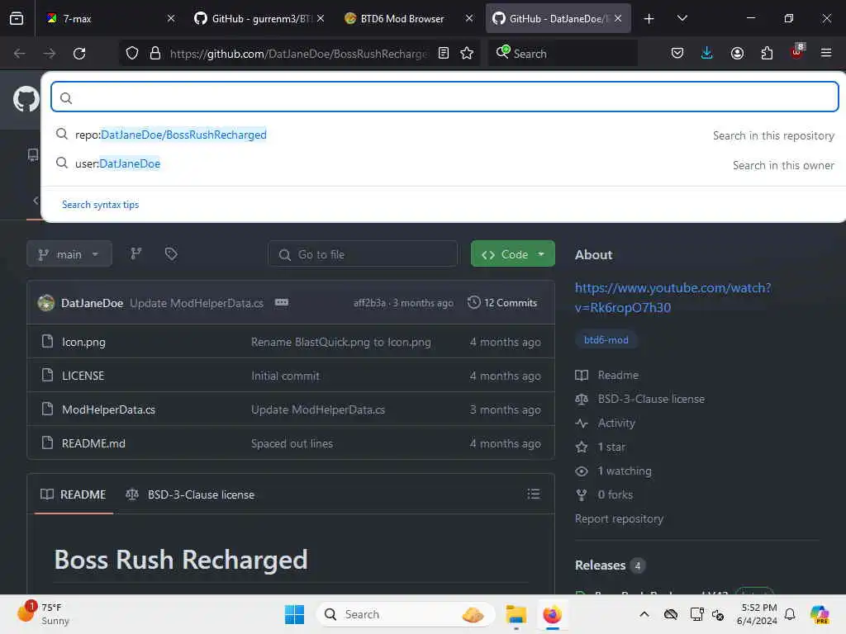Switch to the 7-max tab
Image resolution: width=846 pixels, height=634 pixels.
(x=111, y=18)
